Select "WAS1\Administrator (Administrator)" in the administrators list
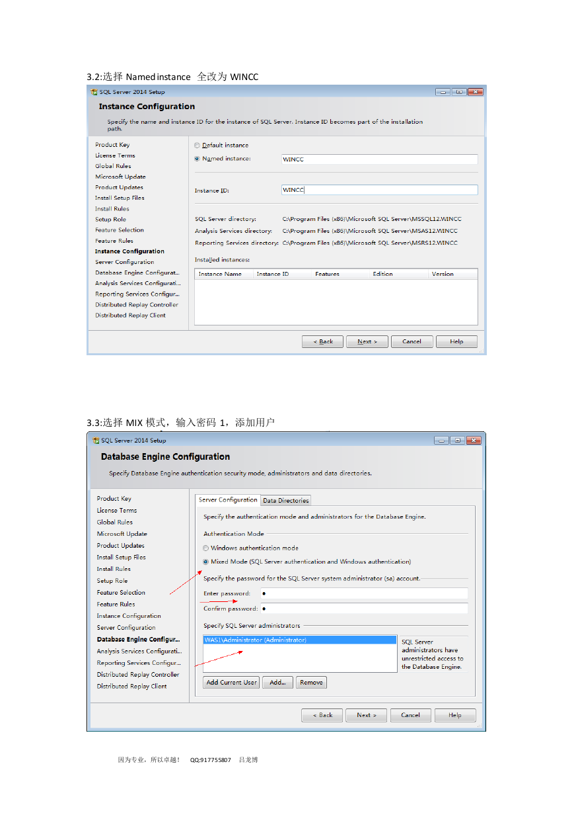 coord(300,640)
